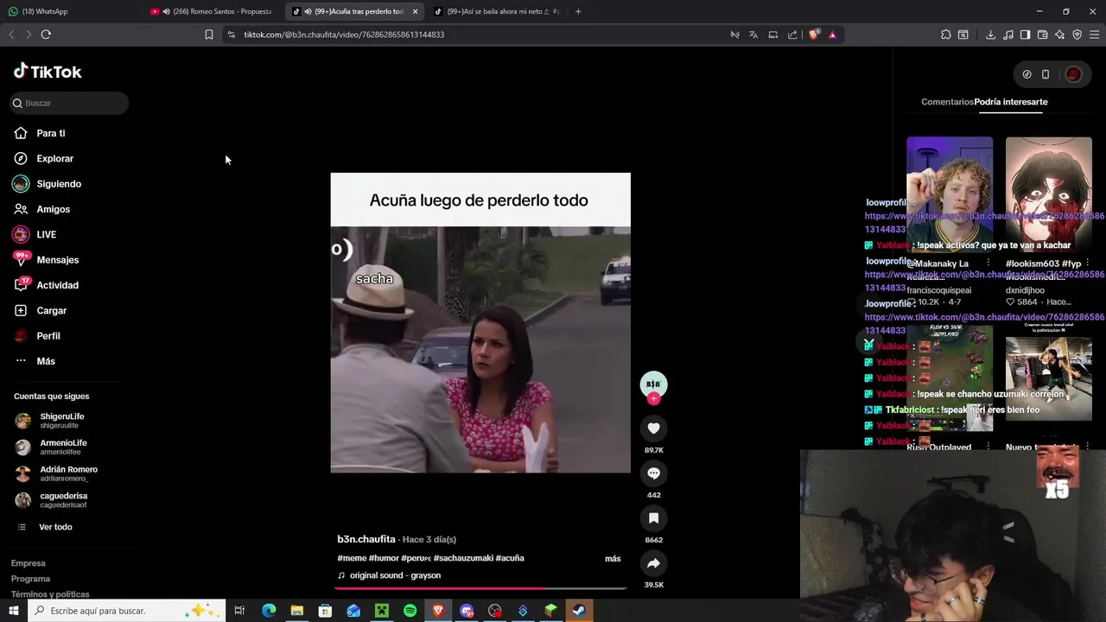Follow b3n.chaufita with the red plus badge
Image resolution: width=1106 pixels, height=622 pixels.
coord(653,399)
